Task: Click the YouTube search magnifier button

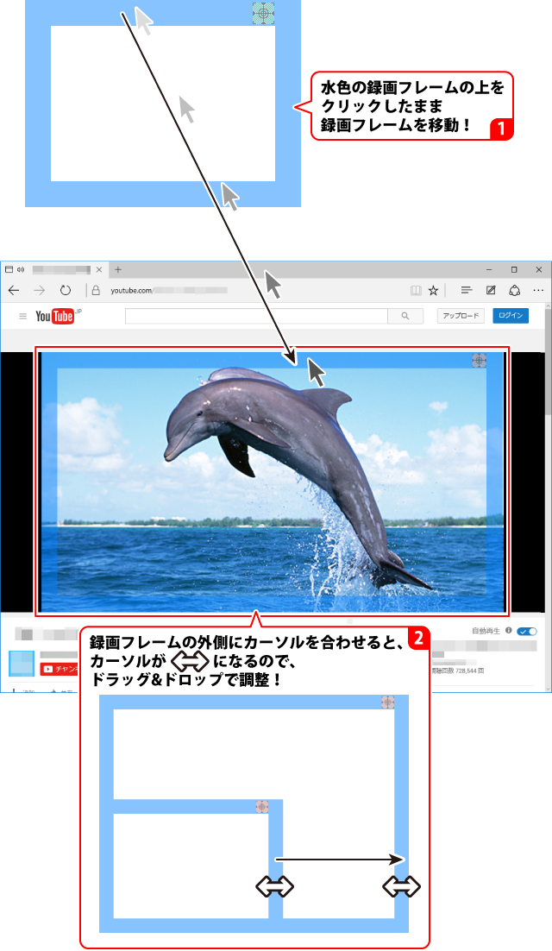Action: click(405, 316)
